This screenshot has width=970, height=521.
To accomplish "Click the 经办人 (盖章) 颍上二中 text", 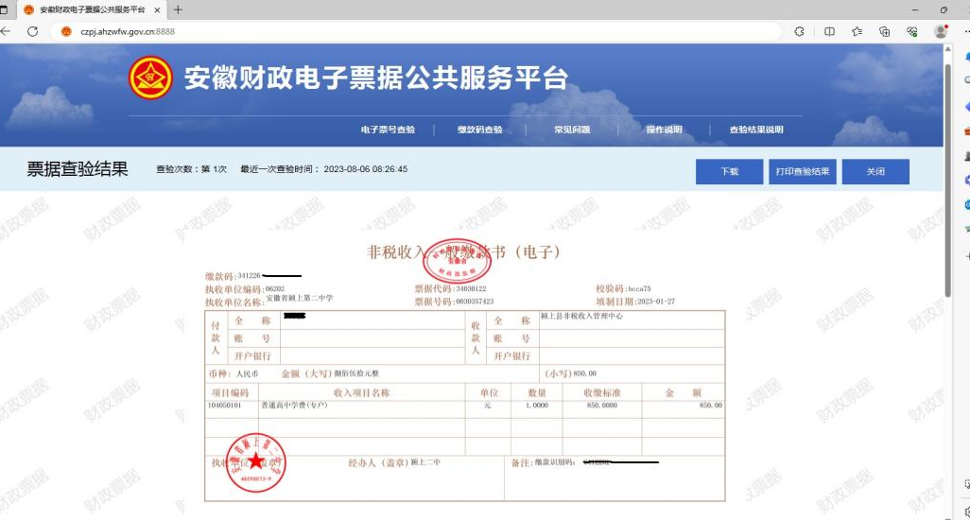I will click(x=394, y=462).
